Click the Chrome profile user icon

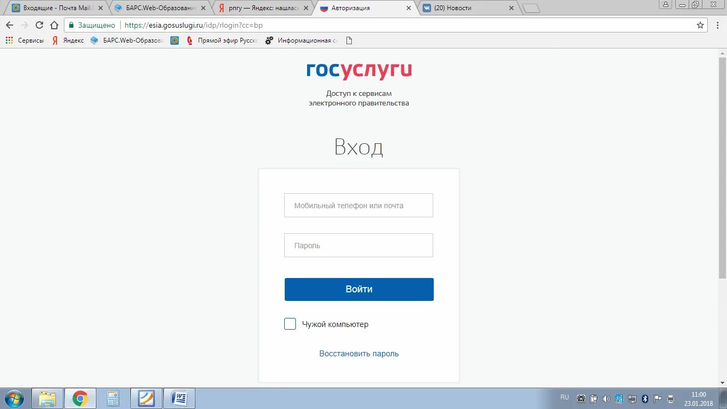click(666, 4)
